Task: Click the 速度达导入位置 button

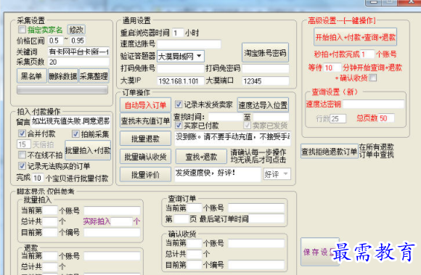Action: (x=263, y=105)
